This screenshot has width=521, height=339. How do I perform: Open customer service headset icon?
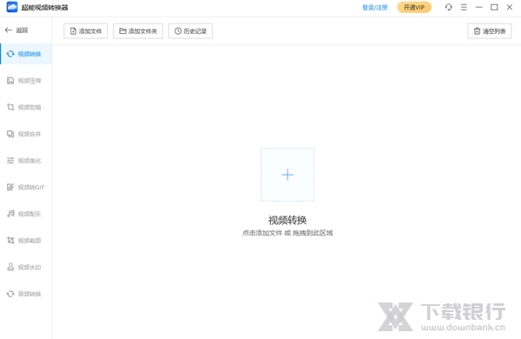449,7
